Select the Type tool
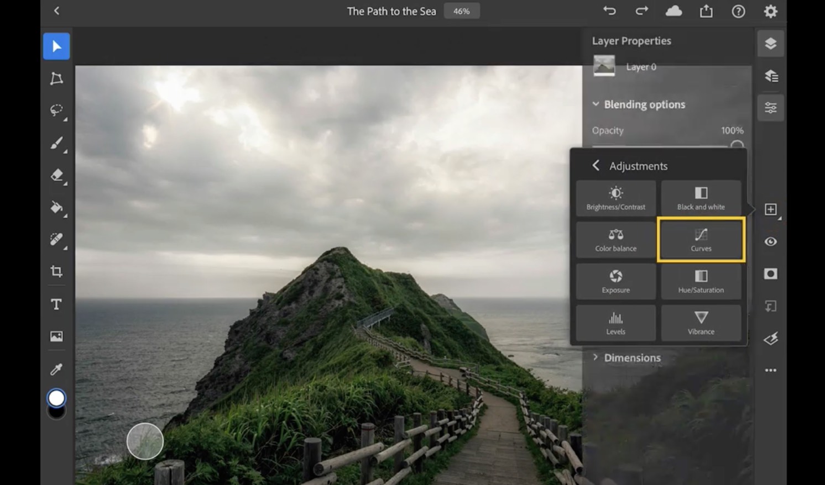 pyautogui.click(x=56, y=304)
